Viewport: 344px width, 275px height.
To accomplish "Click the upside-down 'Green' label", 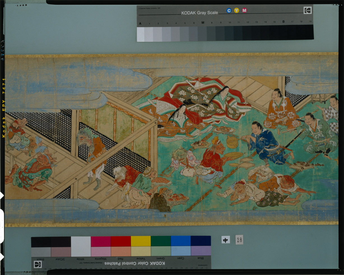I will pos(161,258).
